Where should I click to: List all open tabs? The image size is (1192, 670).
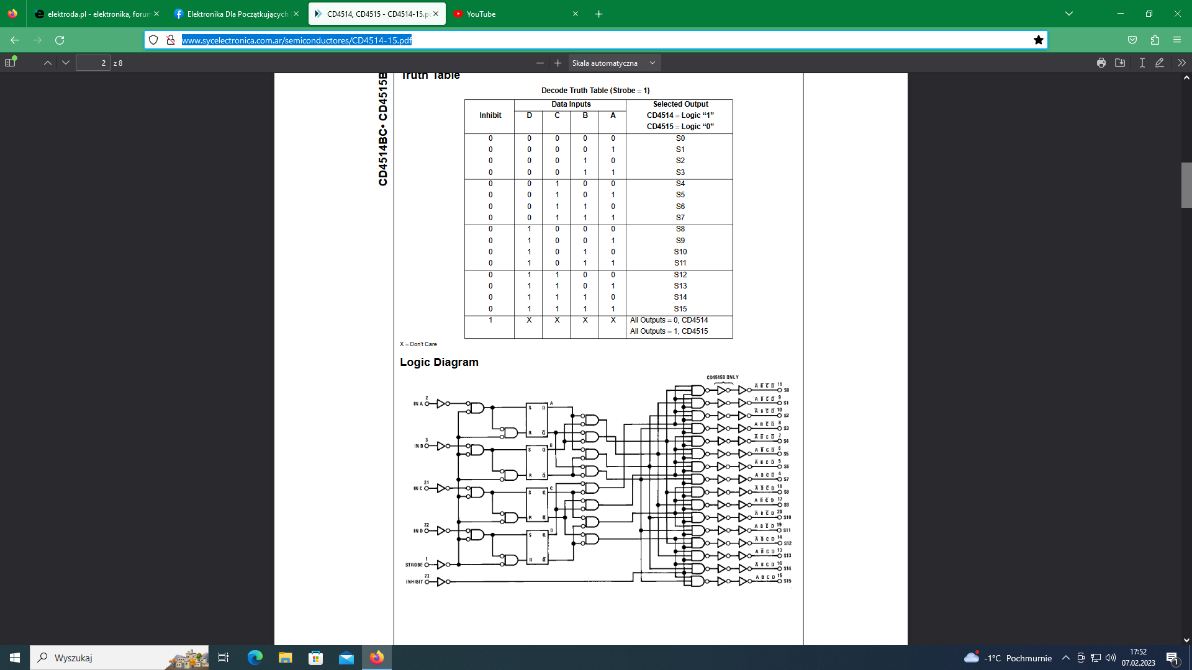click(1069, 14)
